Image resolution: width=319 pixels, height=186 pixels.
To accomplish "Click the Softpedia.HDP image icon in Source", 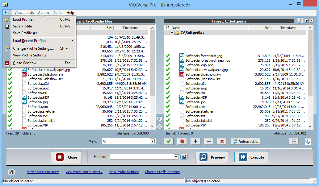I will [24, 97].
